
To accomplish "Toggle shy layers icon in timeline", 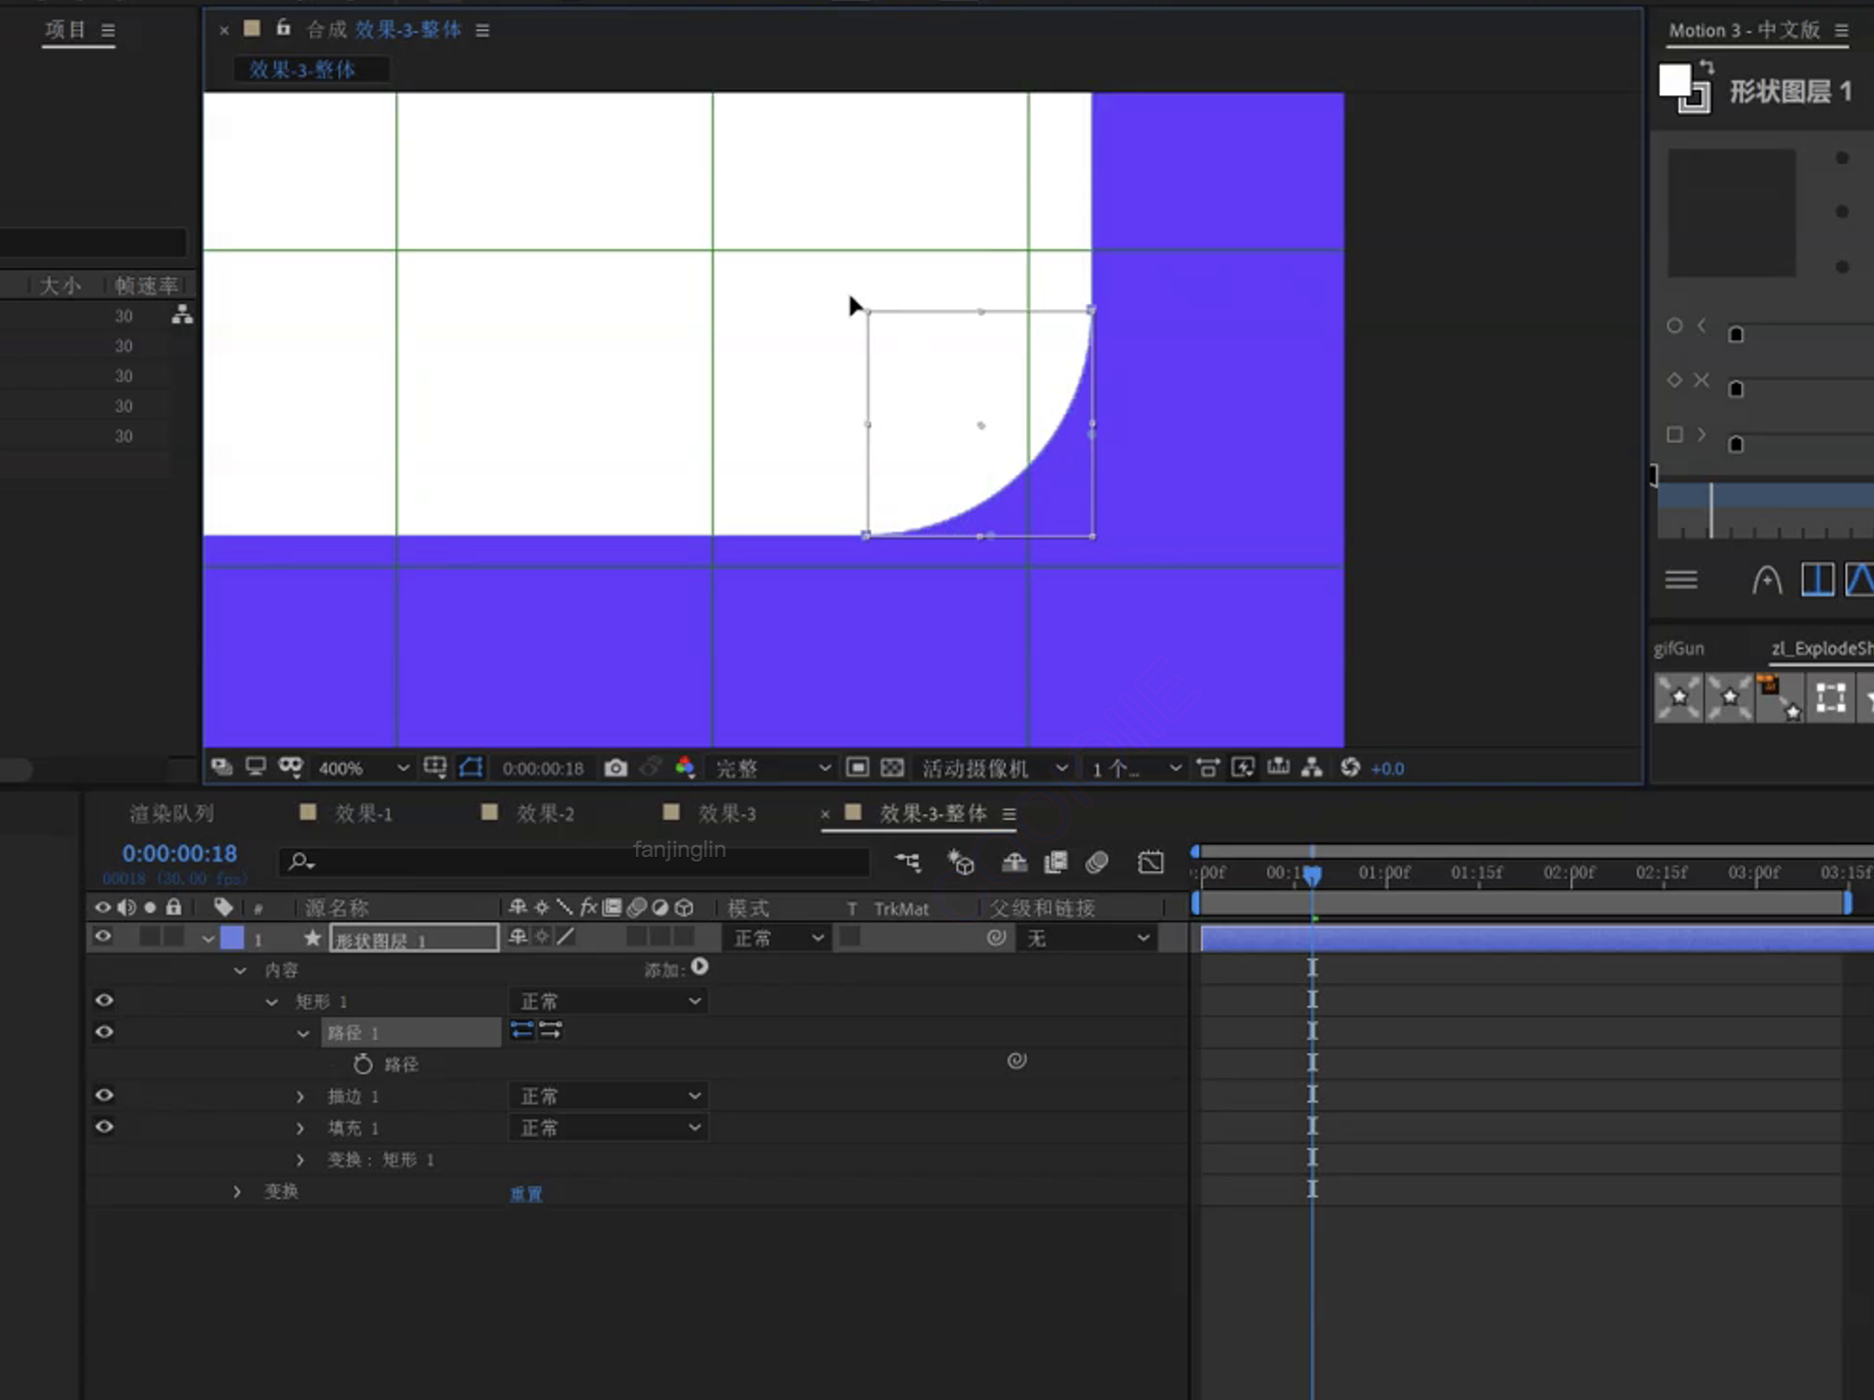I will [1014, 863].
